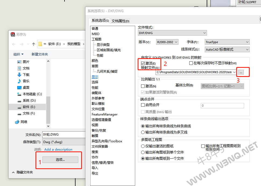Click 软件 (E:) in address breadcrumb
Screen dimensions: 261x186
[54, 44]
